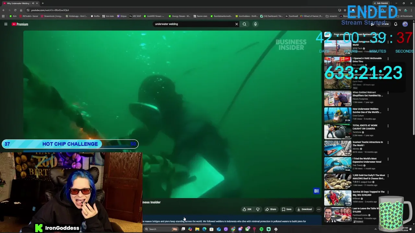Open options for TOTAL IDIOTS AT WORK video
The height and width of the screenshot is (233, 415).
click(x=388, y=126)
